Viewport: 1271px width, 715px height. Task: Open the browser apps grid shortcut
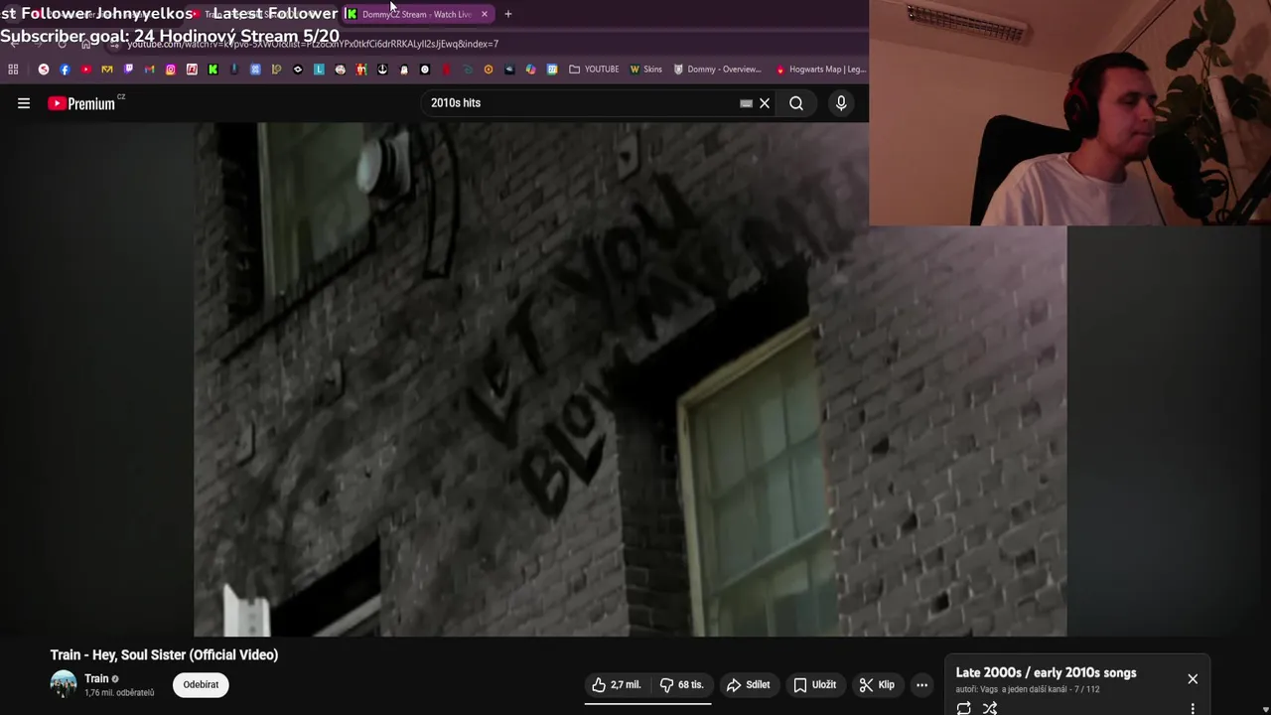pos(13,70)
